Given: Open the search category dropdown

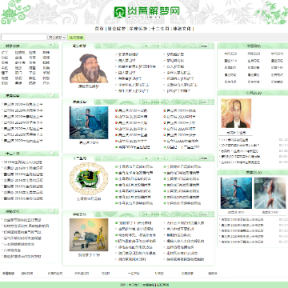Looking at the screenshot, I should point(57,38).
